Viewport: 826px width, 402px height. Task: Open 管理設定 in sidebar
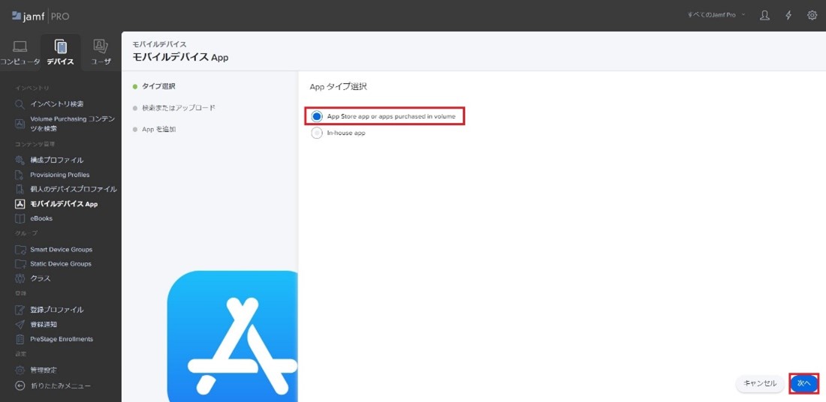click(44, 370)
